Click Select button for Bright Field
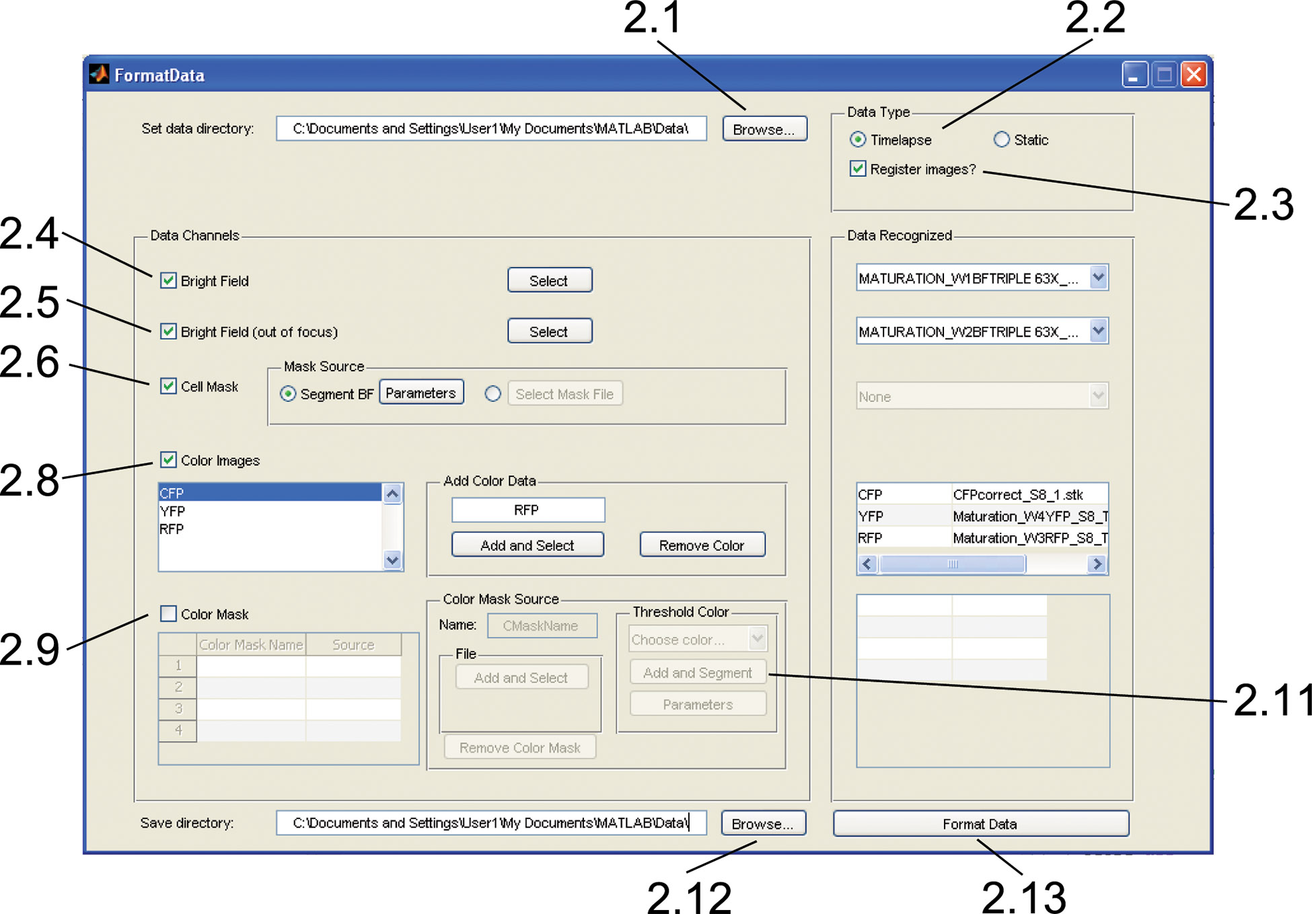The width and height of the screenshot is (1312, 914). (x=550, y=280)
